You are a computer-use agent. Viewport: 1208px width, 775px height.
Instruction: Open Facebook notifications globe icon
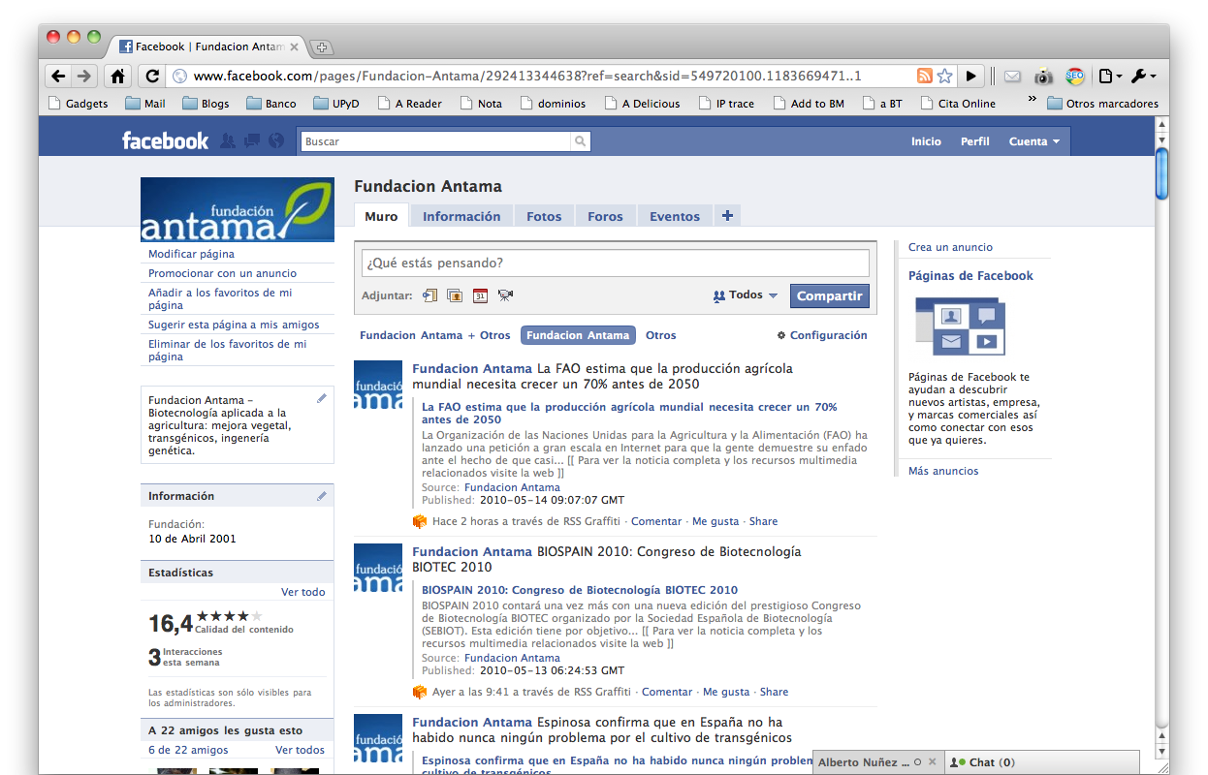(276, 141)
